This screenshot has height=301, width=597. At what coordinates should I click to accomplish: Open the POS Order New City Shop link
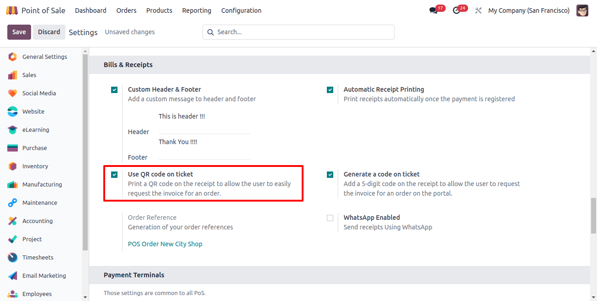[165, 244]
